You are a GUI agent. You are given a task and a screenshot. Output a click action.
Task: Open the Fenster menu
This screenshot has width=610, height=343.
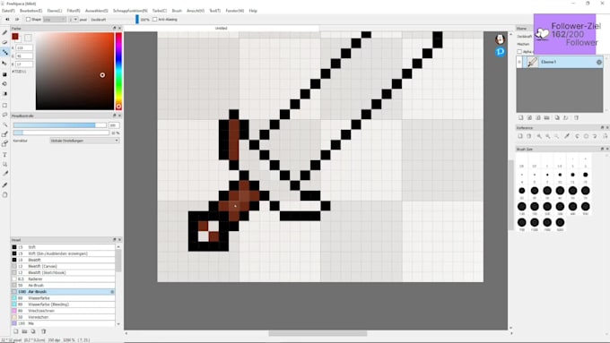click(235, 11)
